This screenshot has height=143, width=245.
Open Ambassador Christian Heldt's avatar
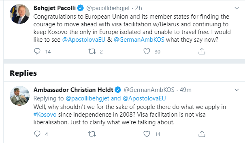click(x=19, y=96)
